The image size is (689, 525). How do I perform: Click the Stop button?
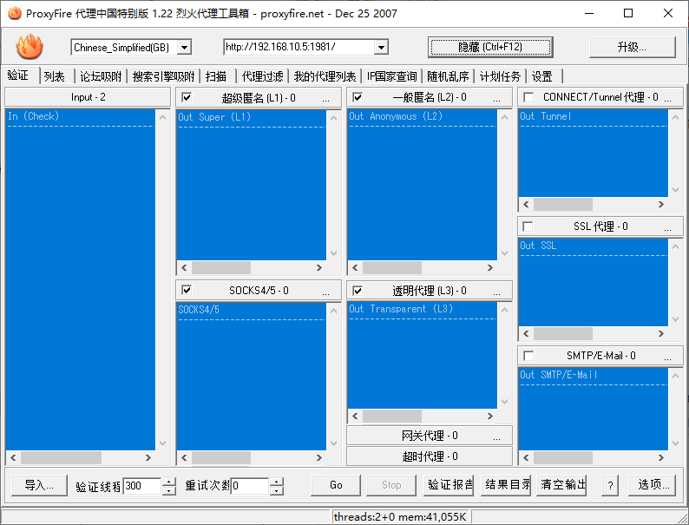[391, 485]
